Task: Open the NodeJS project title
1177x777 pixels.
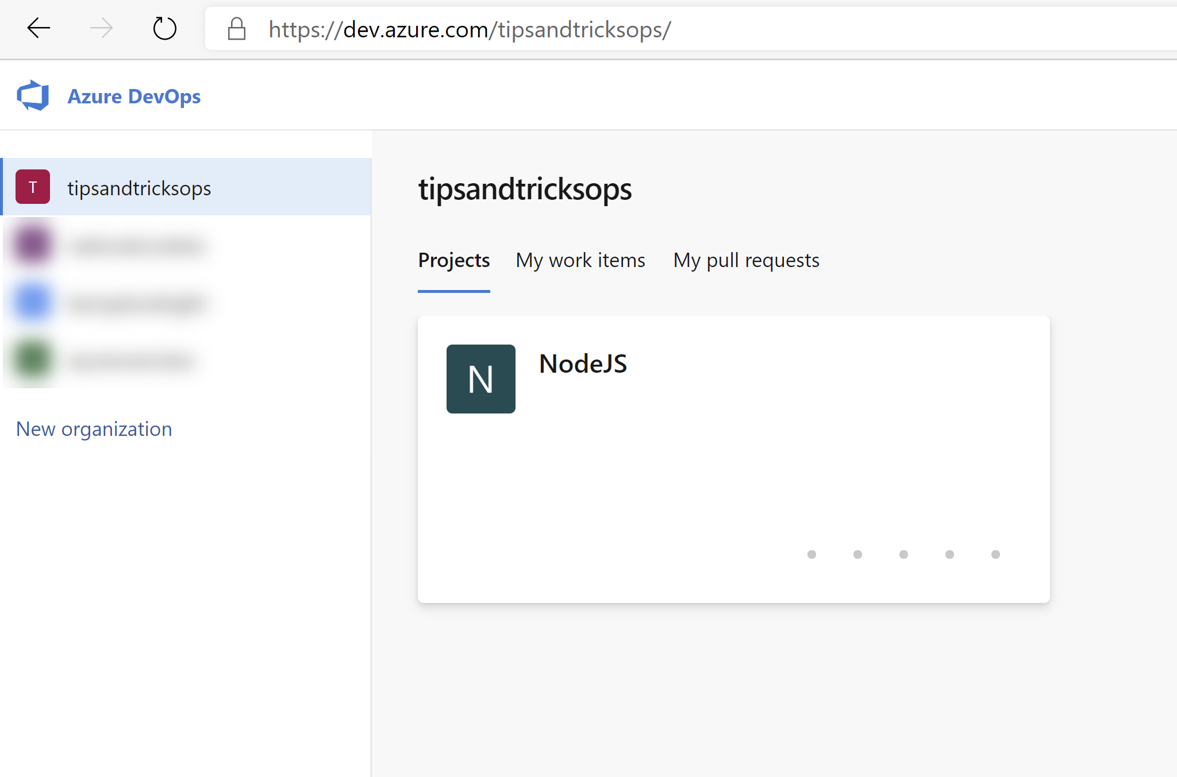Action: pyautogui.click(x=583, y=364)
